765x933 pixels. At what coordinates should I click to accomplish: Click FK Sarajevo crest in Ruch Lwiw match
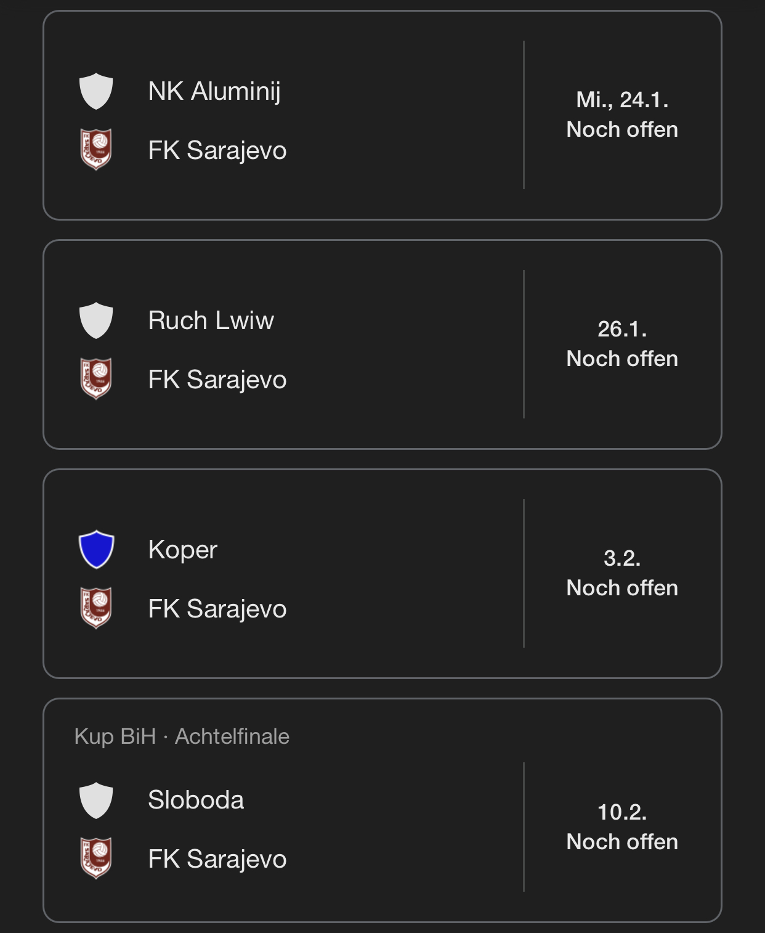96,379
